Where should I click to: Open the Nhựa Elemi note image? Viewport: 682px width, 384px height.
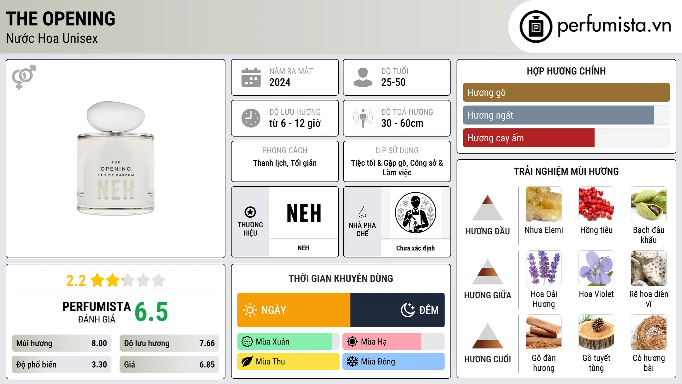pos(544,204)
